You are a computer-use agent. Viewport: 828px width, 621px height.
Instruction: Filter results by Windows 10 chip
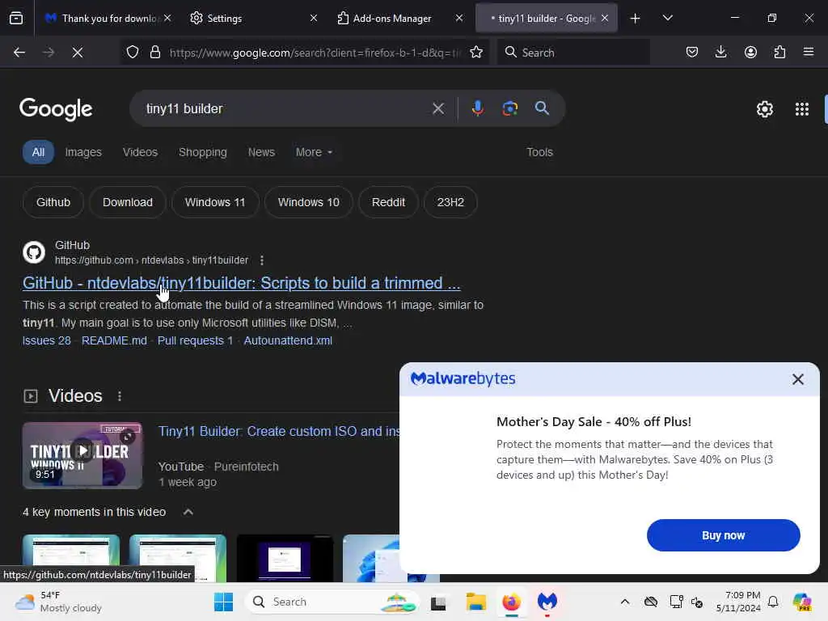308,202
